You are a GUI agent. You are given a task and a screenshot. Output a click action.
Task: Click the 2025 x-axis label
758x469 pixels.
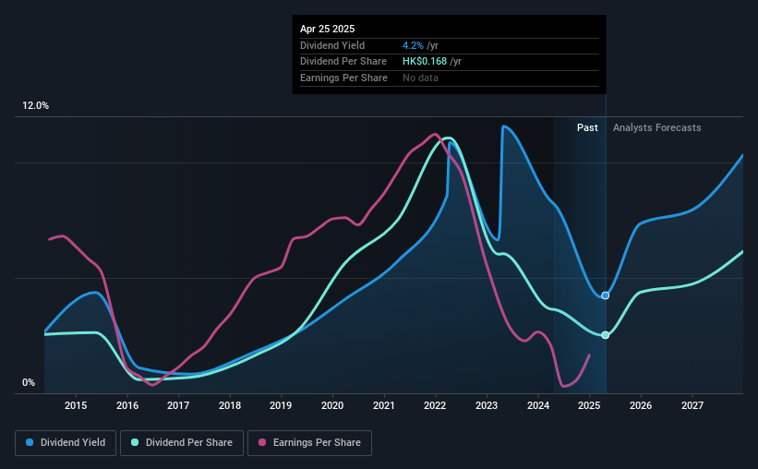tap(589, 405)
